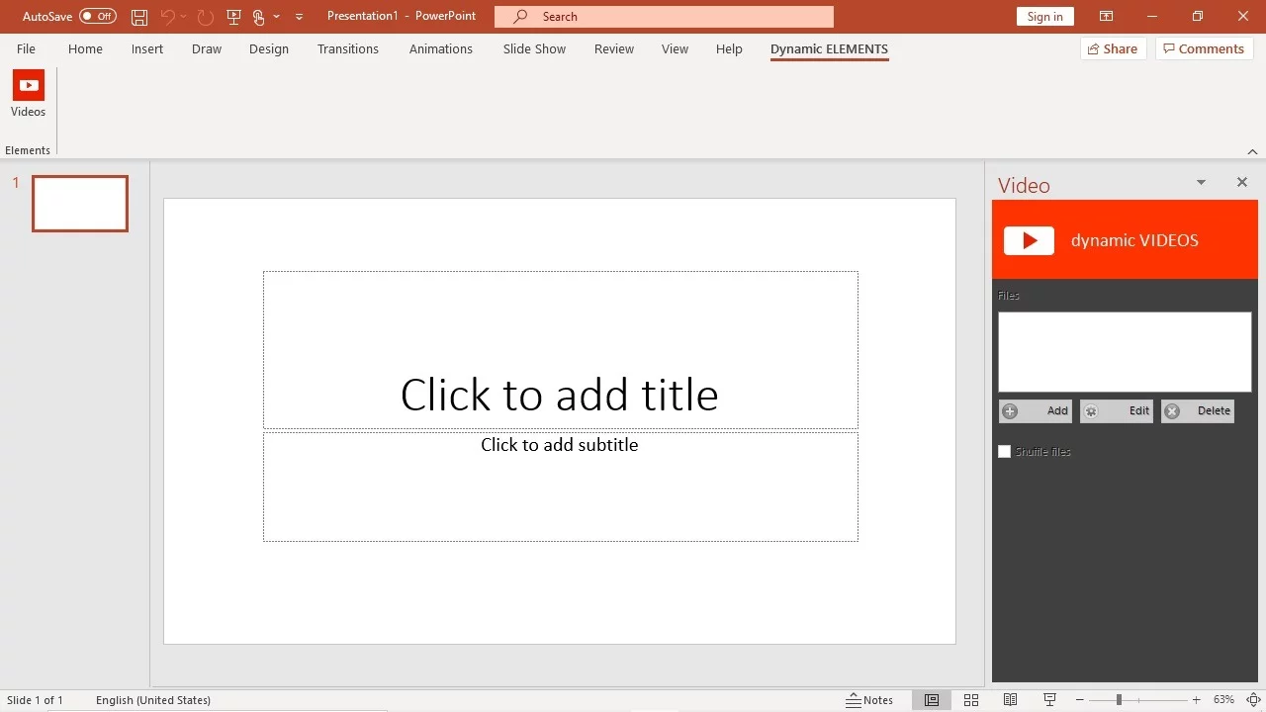Image resolution: width=1266 pixels, height=712 pixels.
Task: Open the File menu
Action: point(26,48)
